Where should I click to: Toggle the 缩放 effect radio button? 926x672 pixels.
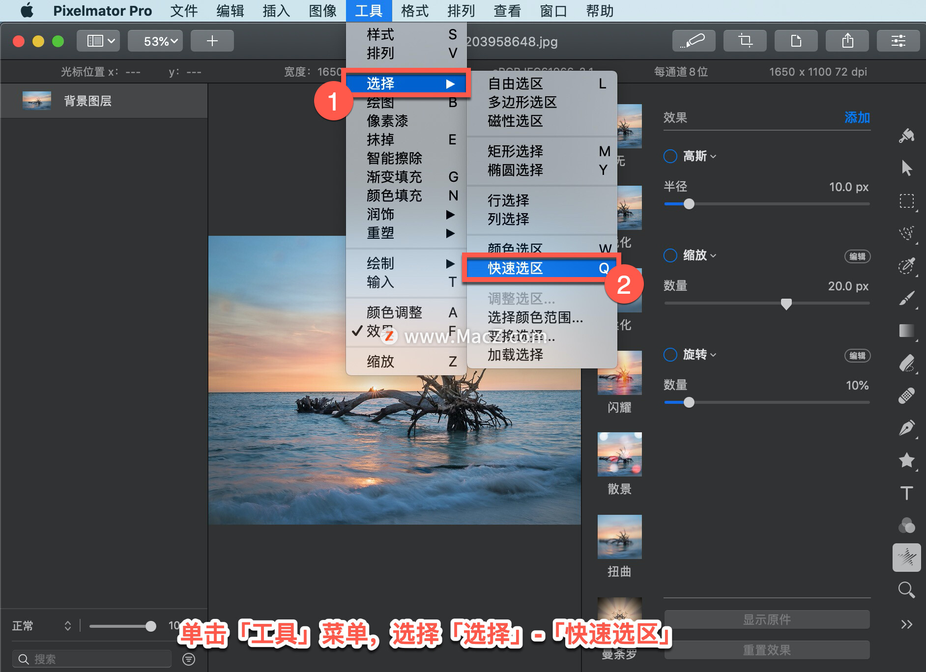(670, 255)
